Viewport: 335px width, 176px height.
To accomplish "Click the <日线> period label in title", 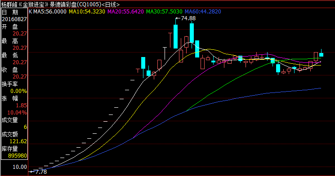I will [111, 4].
